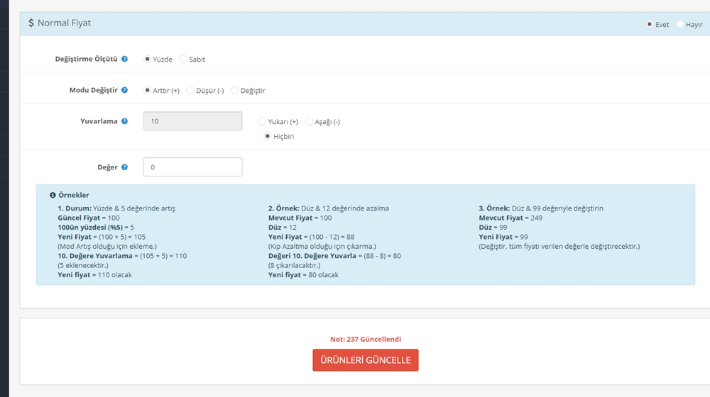This screenshot has width=710, height=397.
Task: Click the '3. Örnek:' example heading
Action: click(x=494, y=208)
